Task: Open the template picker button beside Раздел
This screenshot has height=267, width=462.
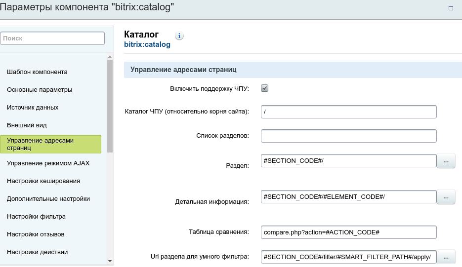Action: pyautogui.click(x=446, y=161)
